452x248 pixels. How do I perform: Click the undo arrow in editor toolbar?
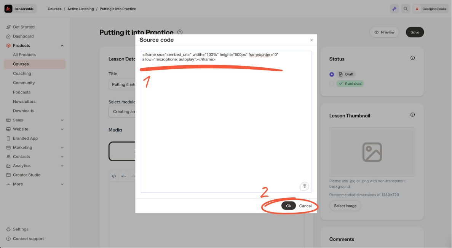[x=123, y=176]
